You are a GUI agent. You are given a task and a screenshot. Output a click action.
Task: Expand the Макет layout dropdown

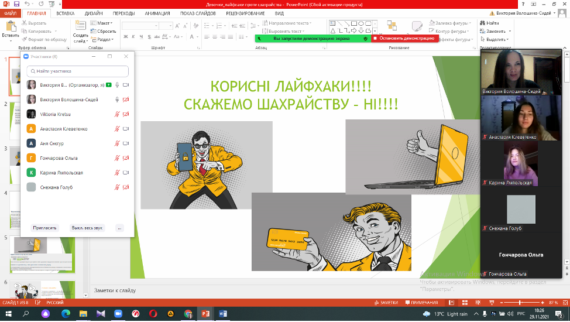click(x=103, y=23)
